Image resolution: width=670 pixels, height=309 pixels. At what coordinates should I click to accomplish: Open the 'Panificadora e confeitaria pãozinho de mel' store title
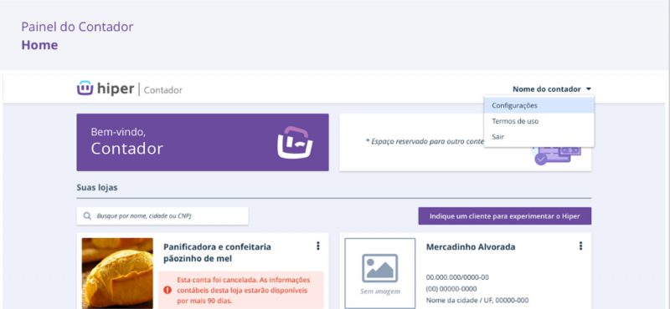[x=217, y=253]
